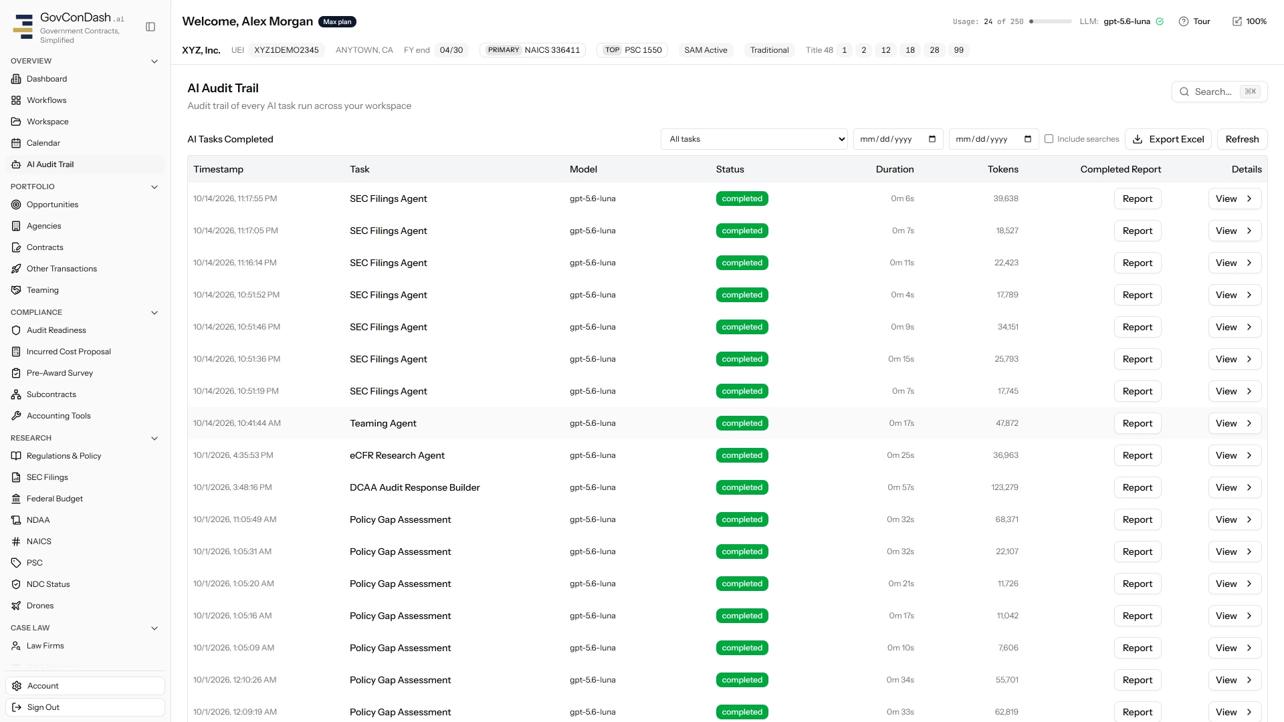View details of eCFR Research Agent
The image size is (1284, 722).
click(x=1235, y=455)
